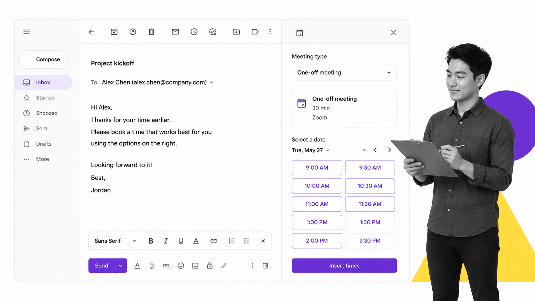Insert a photo icon
The width and height of the screenshot is (535, 301).
pos(195,265)
